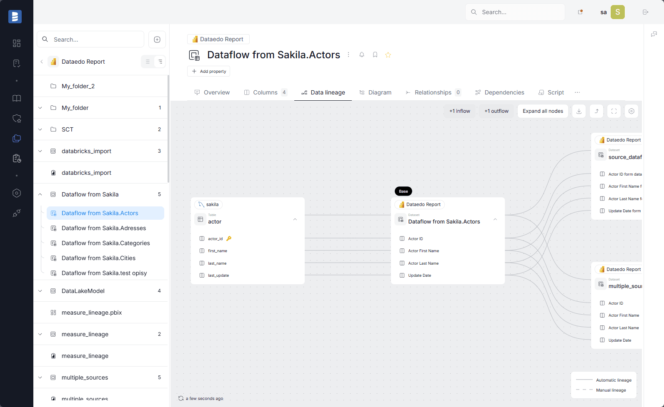This screenshot has width=664, height=407.
Task: Switch to tree hierarchy view
Action: [x=160, y=62]
